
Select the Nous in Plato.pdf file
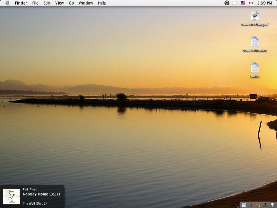[255, 16]
